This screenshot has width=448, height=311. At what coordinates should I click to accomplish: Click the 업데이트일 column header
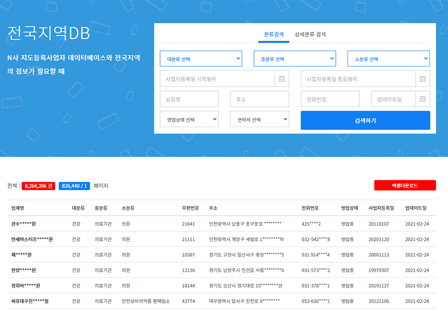click(416, 208)
